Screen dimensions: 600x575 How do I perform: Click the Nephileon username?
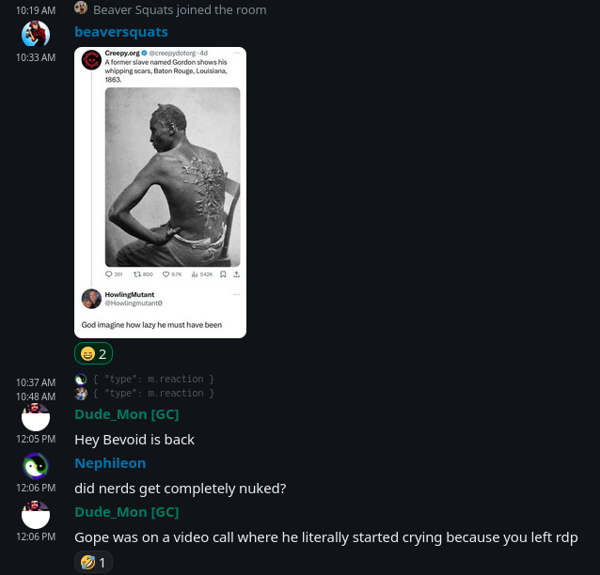click(x=110, y=463)
